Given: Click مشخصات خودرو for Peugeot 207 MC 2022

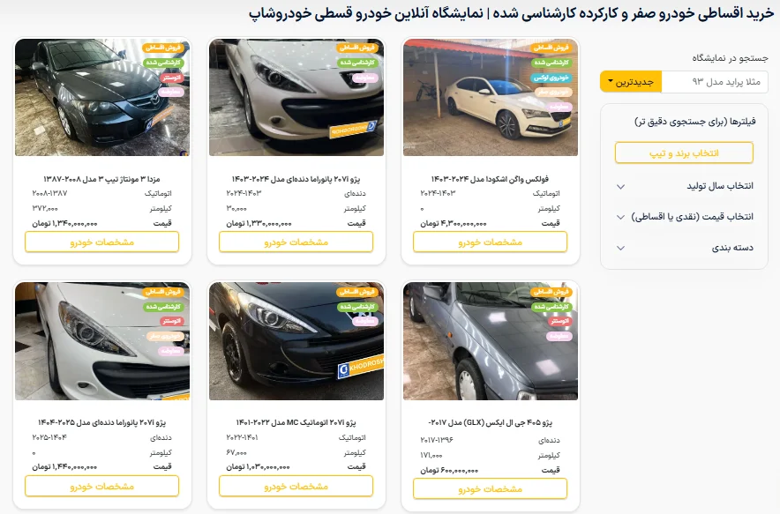Looking at the screenshot, I should (296, 486).
